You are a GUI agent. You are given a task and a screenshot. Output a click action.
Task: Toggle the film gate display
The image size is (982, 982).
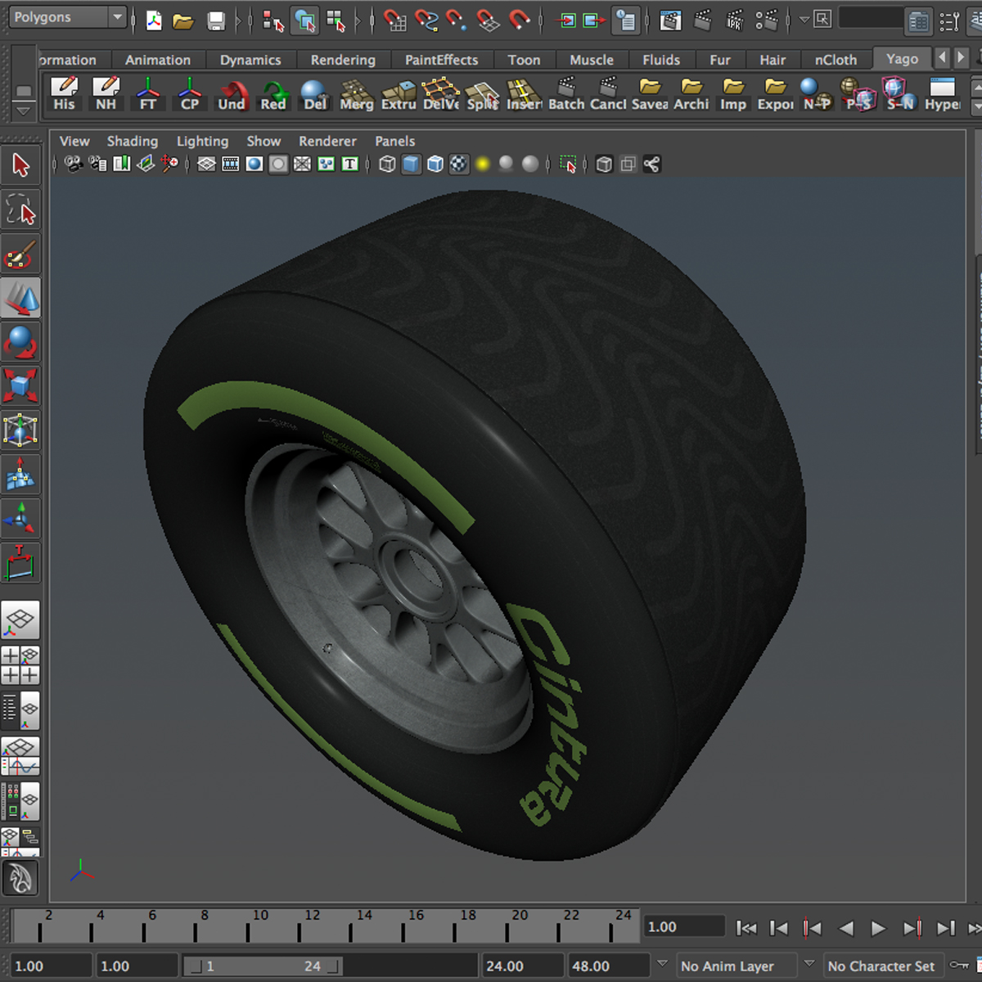pos(231,164)
